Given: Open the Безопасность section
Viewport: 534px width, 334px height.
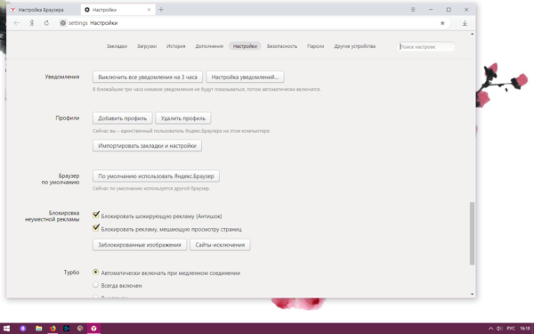Looking at the screenshot, I should pos(282,46).
